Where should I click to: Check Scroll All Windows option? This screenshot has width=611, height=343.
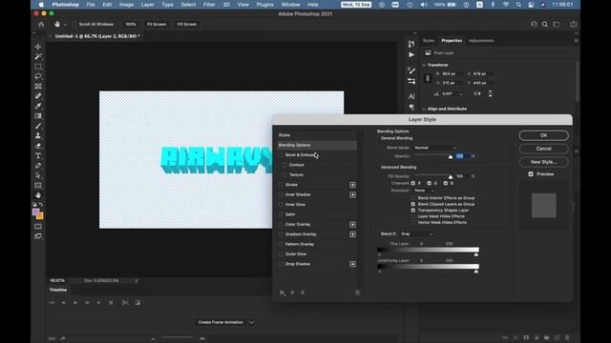click(x=74, y=24)
